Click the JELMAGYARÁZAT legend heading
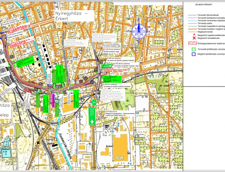Image resolution: width=225 pixels, height=172 pixels. click(x=204, y=4)
